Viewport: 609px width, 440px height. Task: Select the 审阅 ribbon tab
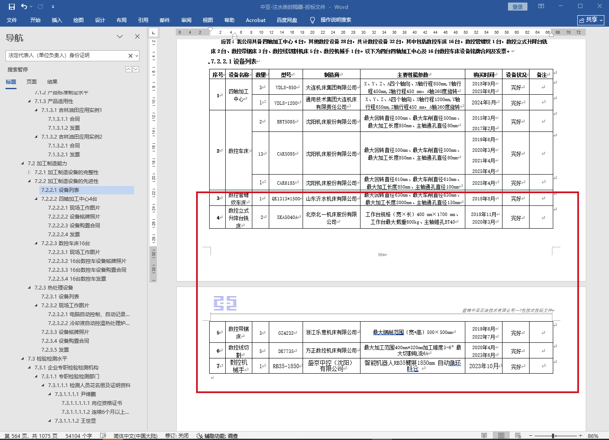click(x=186, y=20)
